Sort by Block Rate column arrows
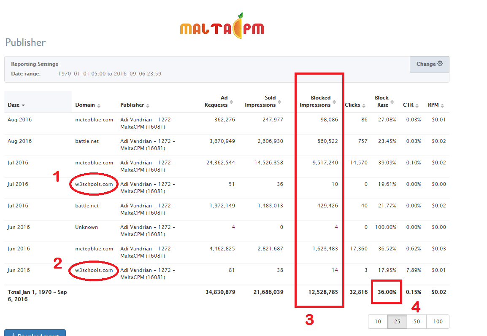The image size is (487, 336). coord(392,102)
